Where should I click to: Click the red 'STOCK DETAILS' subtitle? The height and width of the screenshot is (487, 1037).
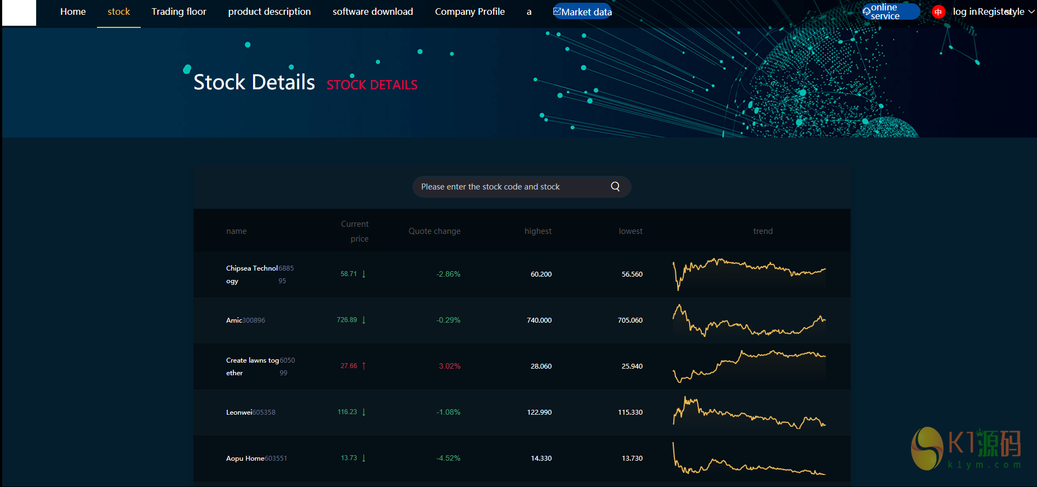(x=372, y=85)
